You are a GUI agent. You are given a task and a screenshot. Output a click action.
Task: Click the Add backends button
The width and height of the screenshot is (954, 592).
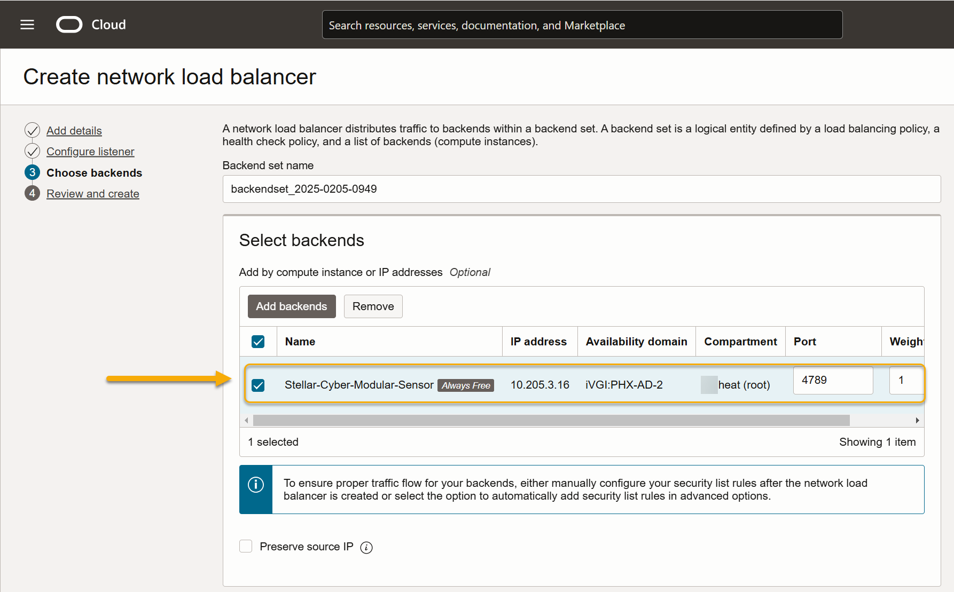(291, 306)
